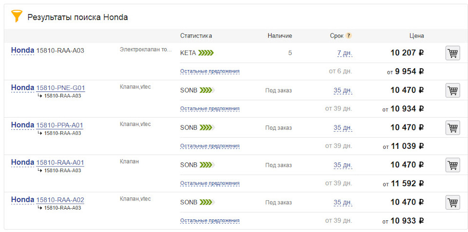Click SONB rating arrows in 15810-RAA-A02 row
468x232 pixels.
(207, 202)
